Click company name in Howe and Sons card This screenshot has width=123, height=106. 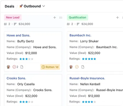coord(45,47)
